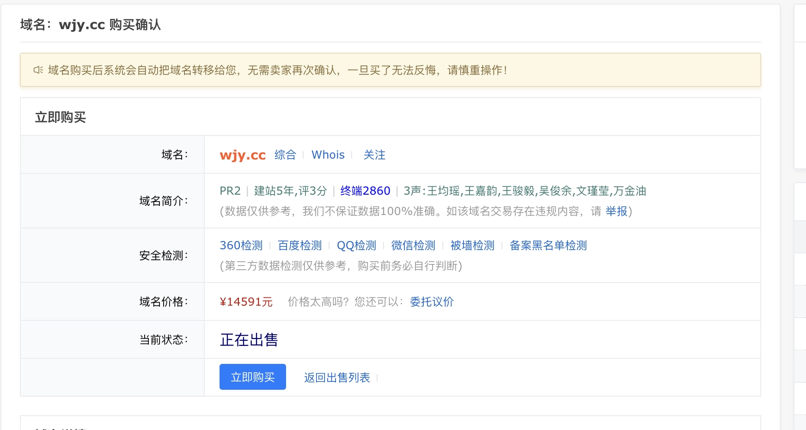The width and height of the screenshot is (806, 430).
Task: Click the ¥14591元 price text
Action: click(246, 302)
